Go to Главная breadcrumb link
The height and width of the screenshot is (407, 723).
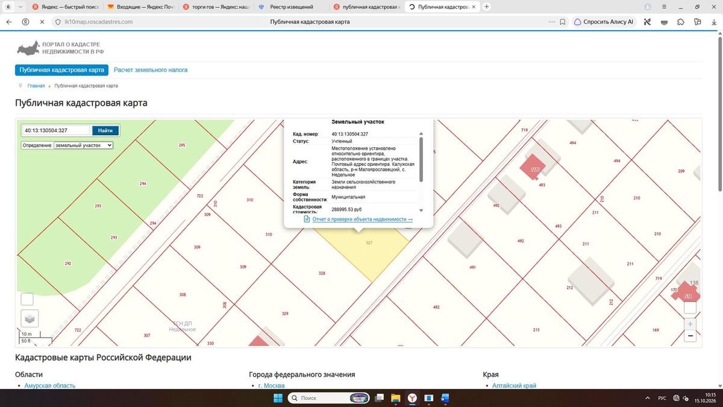click(36, 86)
